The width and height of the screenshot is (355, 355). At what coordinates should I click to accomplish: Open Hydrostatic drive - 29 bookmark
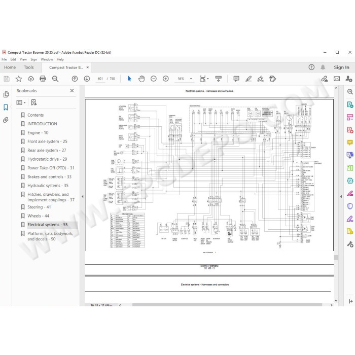pyautogui.click(x=47, y=159)
